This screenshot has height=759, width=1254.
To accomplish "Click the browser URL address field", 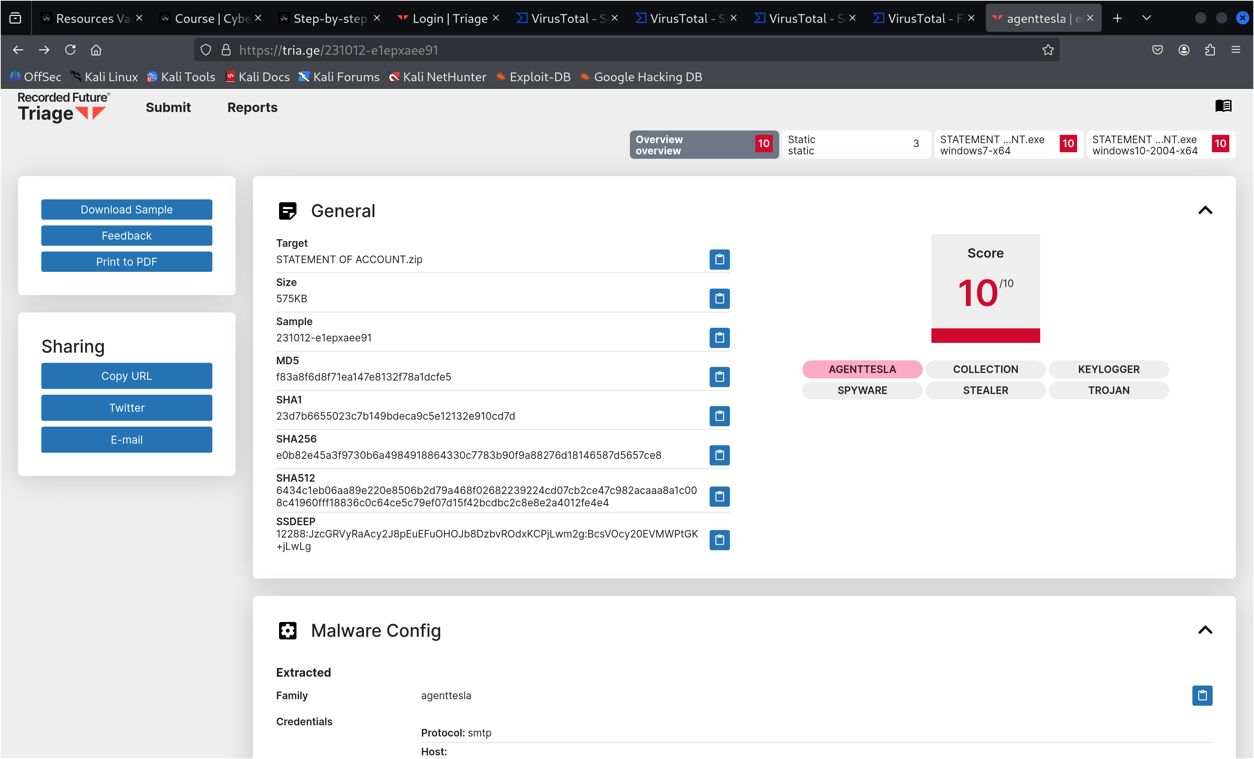I will [x=611, y=50].
